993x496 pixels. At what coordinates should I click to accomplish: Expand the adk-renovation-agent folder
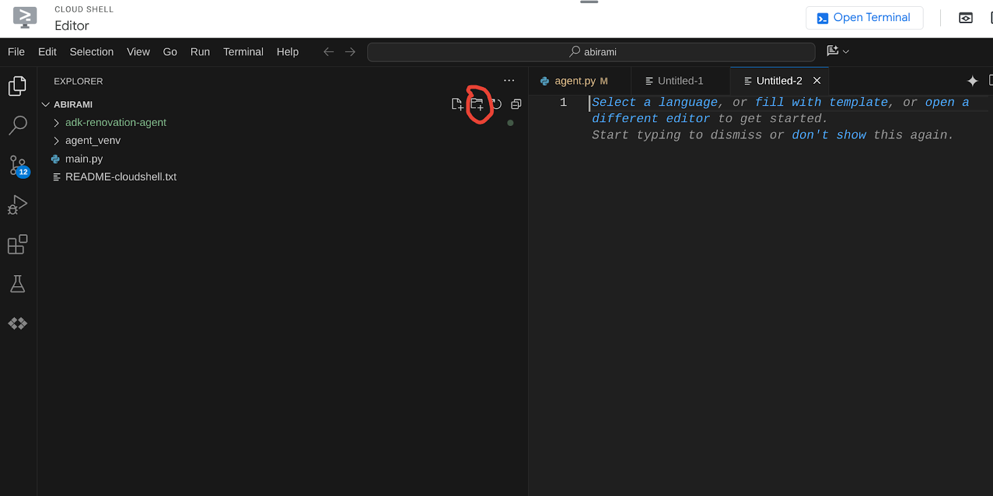tap(115, 123)
